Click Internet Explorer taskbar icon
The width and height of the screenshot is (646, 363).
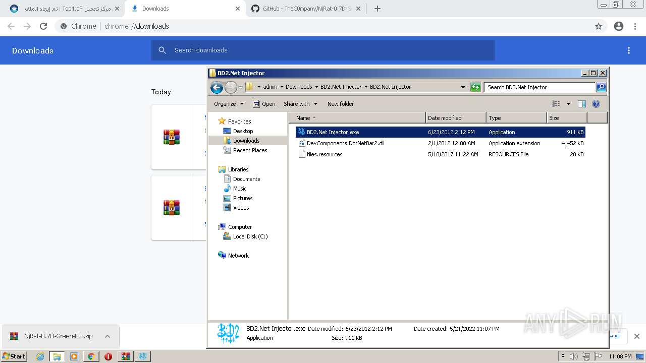tap(40, 356)
